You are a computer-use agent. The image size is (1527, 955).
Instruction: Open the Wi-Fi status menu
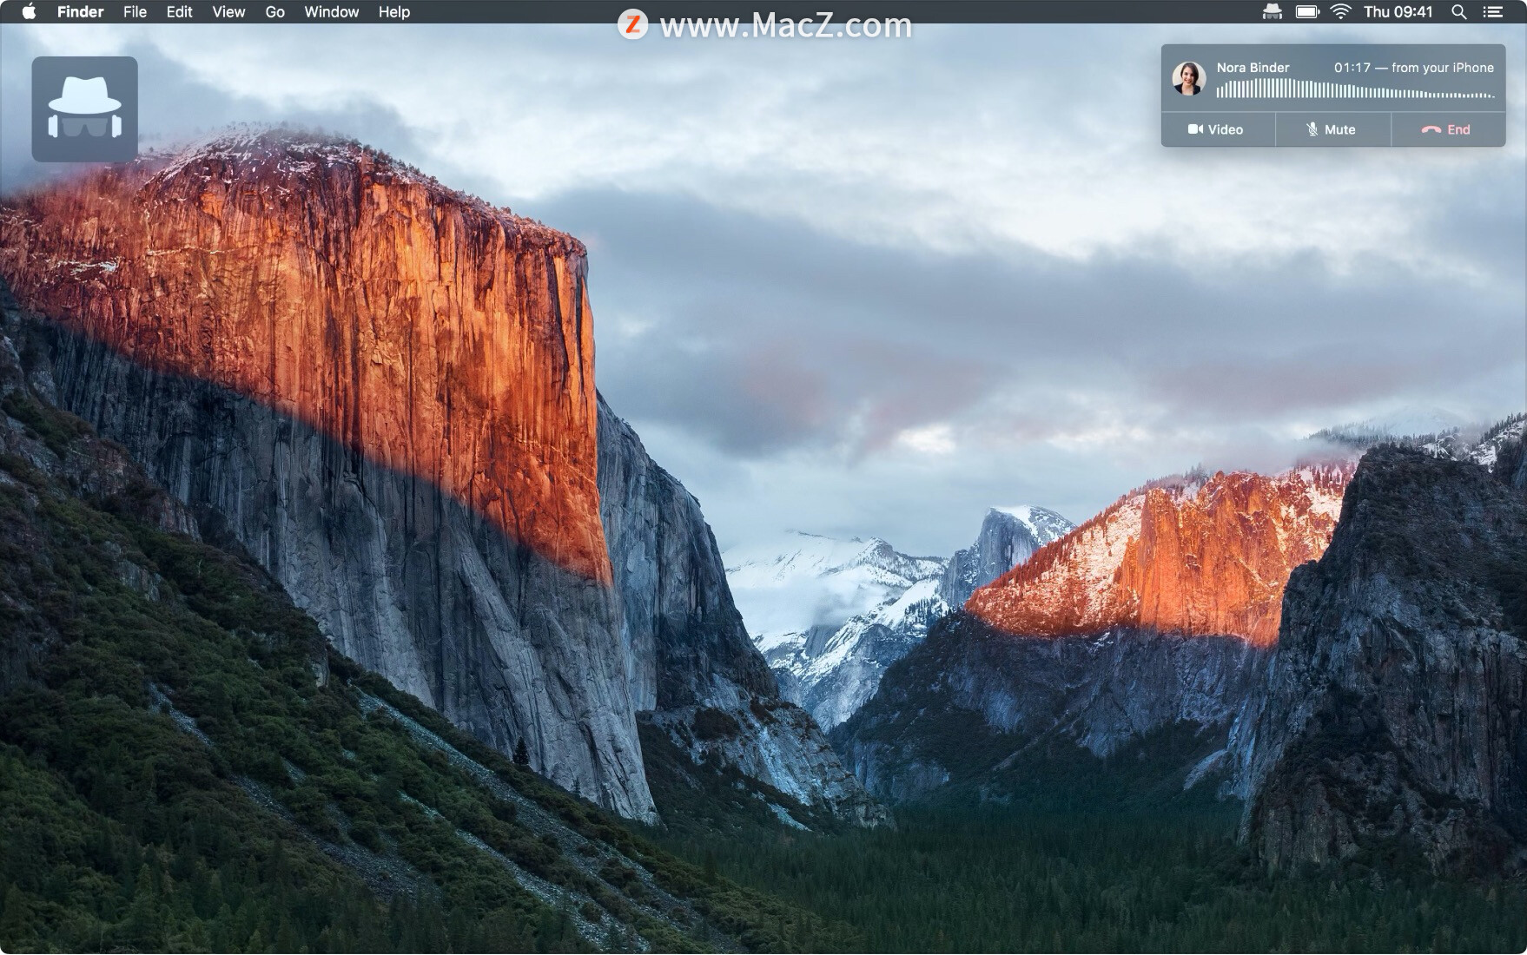(1341, 11)
